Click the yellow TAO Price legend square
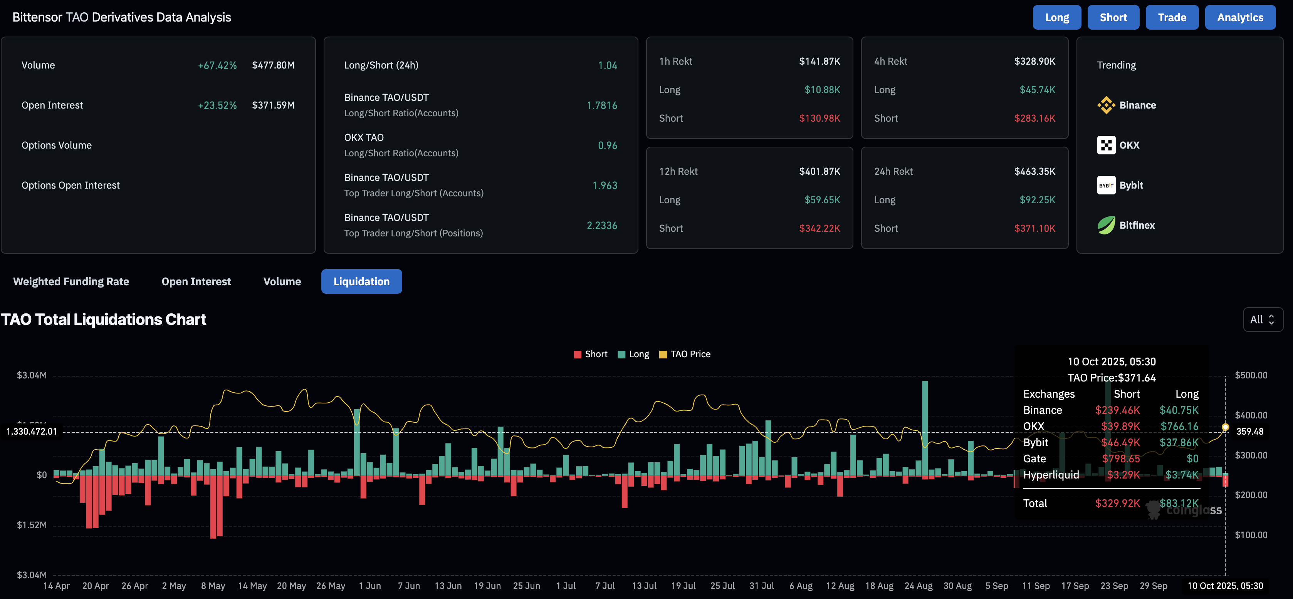Screen dimensions: 1293x599 point(663,355)
